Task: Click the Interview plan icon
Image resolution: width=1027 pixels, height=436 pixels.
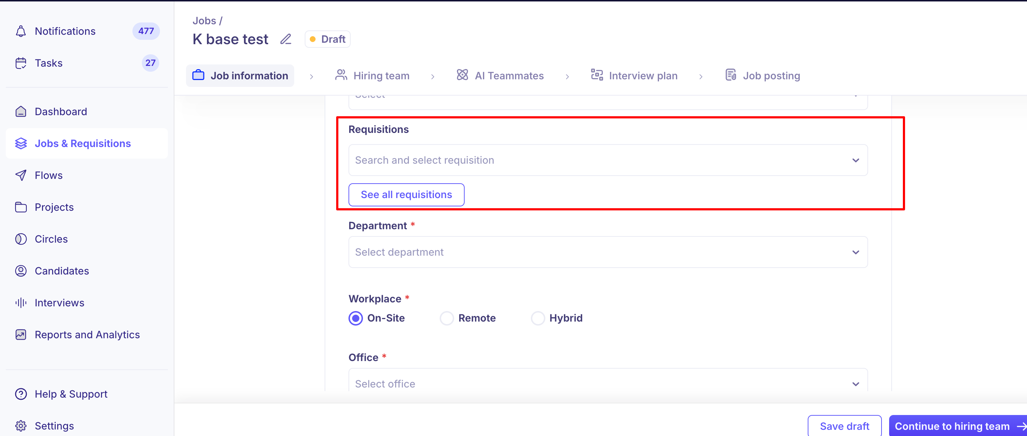Action: [x=596, y=75]
